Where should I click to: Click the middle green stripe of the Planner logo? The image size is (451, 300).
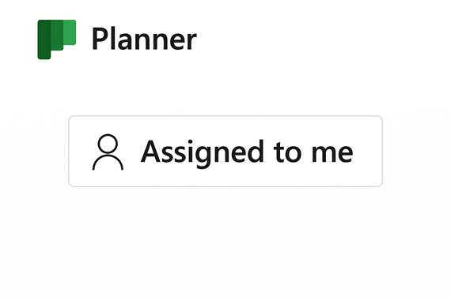click(57, 35)
